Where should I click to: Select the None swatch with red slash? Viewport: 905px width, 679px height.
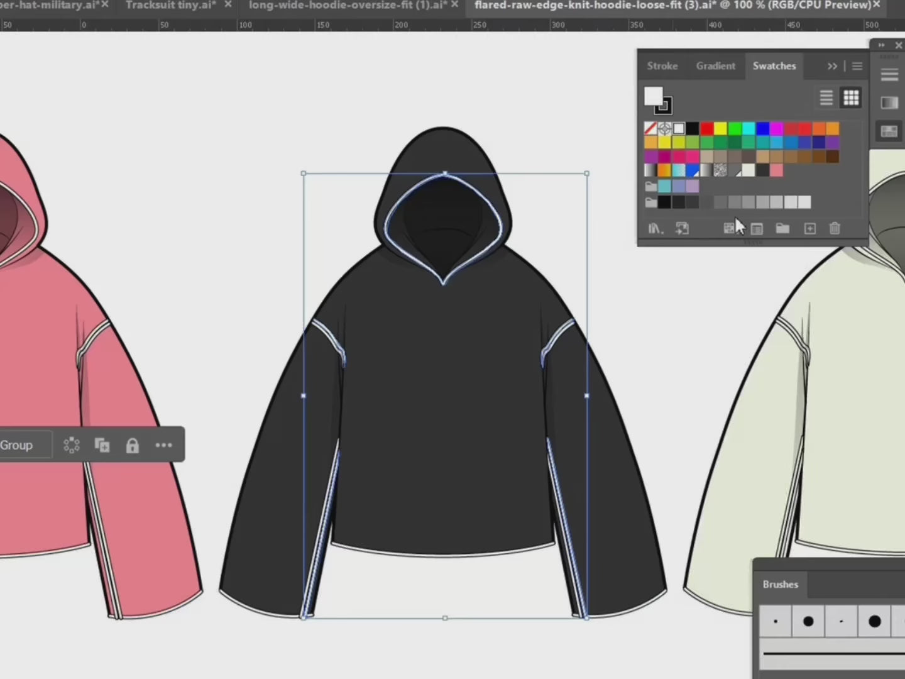pyautogui.click(x=650, y=128)
